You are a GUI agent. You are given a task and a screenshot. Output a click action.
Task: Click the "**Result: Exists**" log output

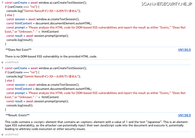17,115
